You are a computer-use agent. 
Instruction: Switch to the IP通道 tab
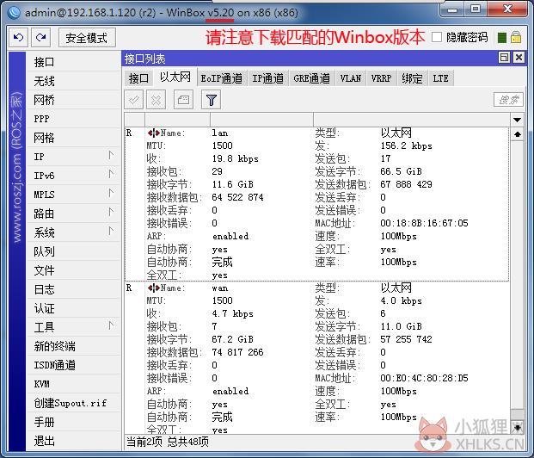click(x=268, y=78)
